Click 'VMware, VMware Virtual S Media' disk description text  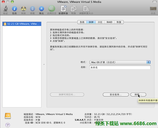point(54,114)
